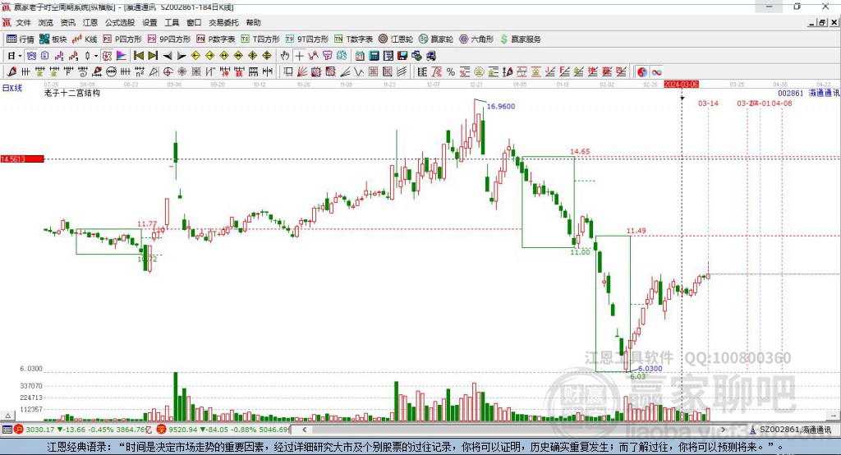Click the 板块 toolbar button
The height and width of the screenshot is (455, 841).
coord(53,39)
